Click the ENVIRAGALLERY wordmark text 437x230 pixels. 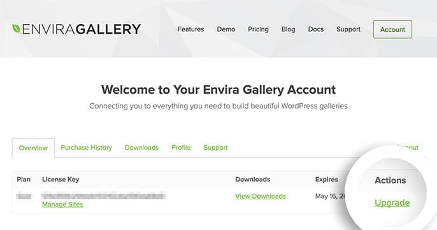pyautogui.click(x=82, y=29)
